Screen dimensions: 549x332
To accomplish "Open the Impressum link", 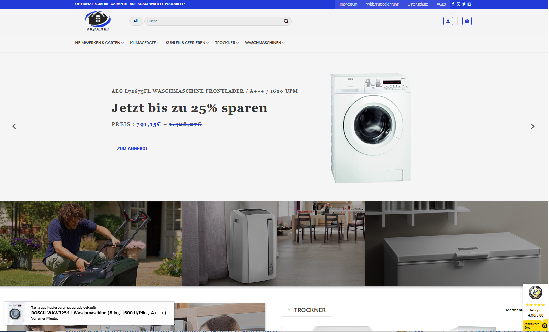I will click(349, 4).
